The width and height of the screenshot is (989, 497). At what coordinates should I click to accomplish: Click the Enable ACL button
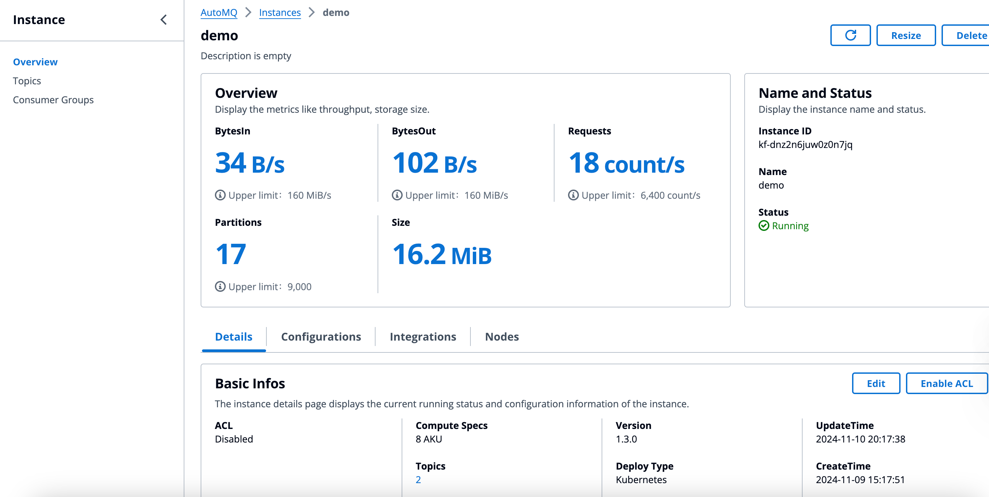(x=947, y=384)
